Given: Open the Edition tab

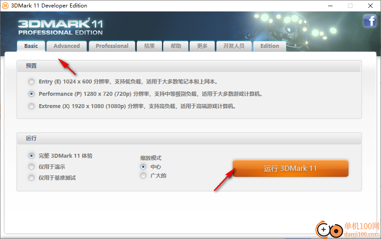Looking at the screenshot, I should pos(270,46).
